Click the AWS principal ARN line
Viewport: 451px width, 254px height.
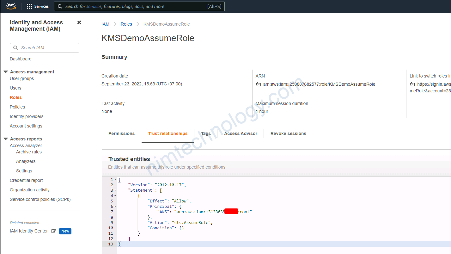pos(204,212)
